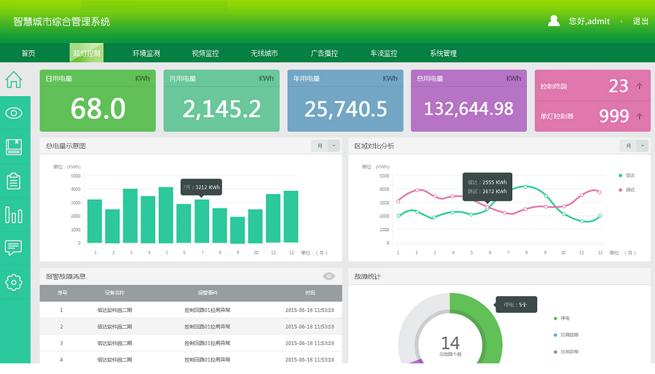Select the 路灯控制 tab
This screenshot has height=374, width=655.
pos(87,53)
